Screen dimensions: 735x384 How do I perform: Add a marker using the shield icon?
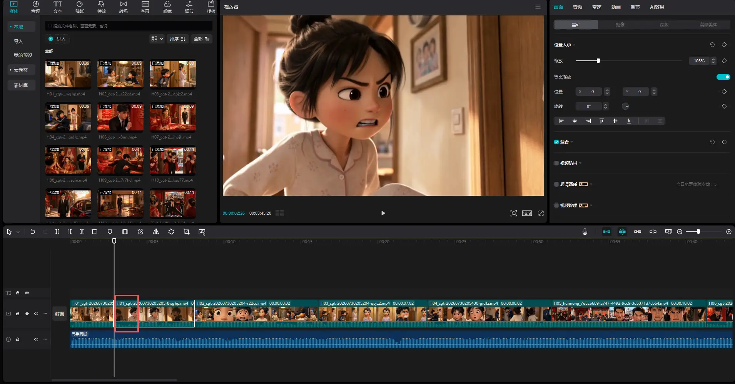click(110, 232)
